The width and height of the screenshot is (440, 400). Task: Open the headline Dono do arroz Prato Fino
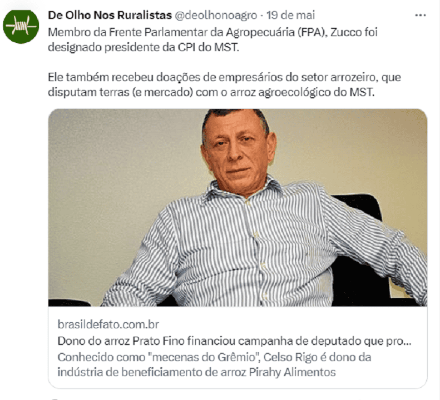[x=234, y=341]
